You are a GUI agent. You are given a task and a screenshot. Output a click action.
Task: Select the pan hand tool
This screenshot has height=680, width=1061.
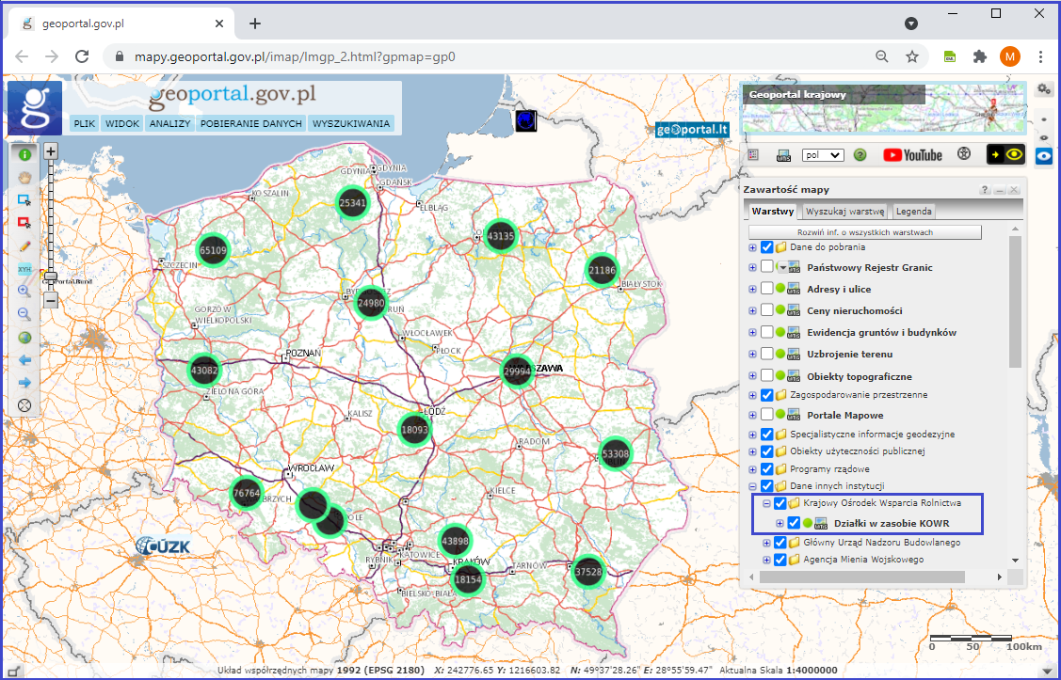pyautogui.click(x=24, y=177)
